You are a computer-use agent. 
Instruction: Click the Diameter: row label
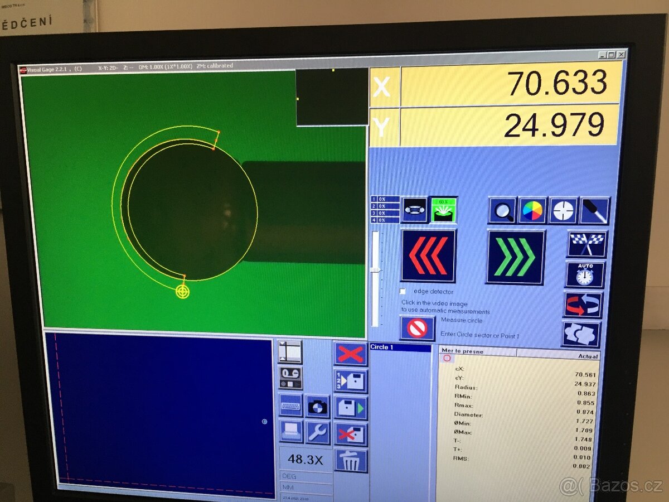468,414
